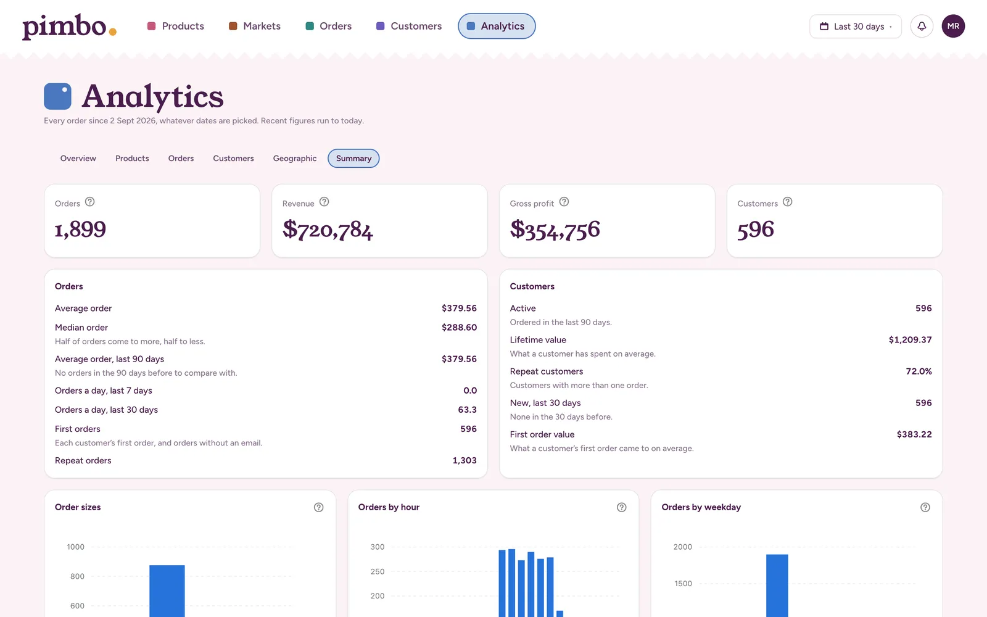Click Orders a day, last 7 days row
Viewport: 987px width, 617px height.
click(x=266, y=391)
